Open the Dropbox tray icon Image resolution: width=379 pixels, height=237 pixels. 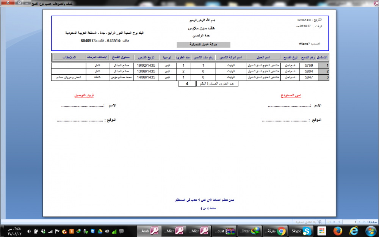[x=43, y=231]
